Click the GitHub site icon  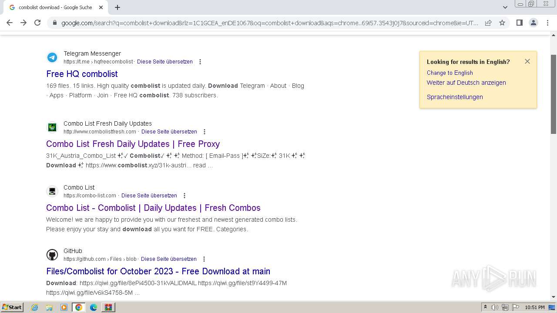pyautogui.click(x=52, y=255)
